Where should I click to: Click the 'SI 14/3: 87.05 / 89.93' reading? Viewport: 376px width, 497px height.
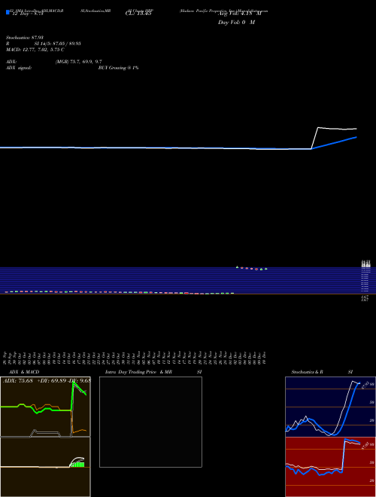(x=58, y=44)
